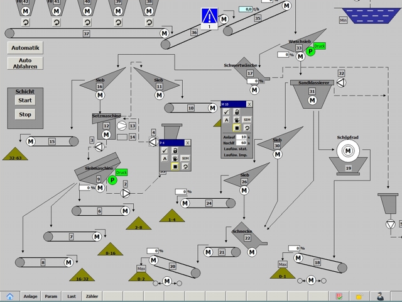Click the hand manual icon in P 4 popup

(175, 159)
